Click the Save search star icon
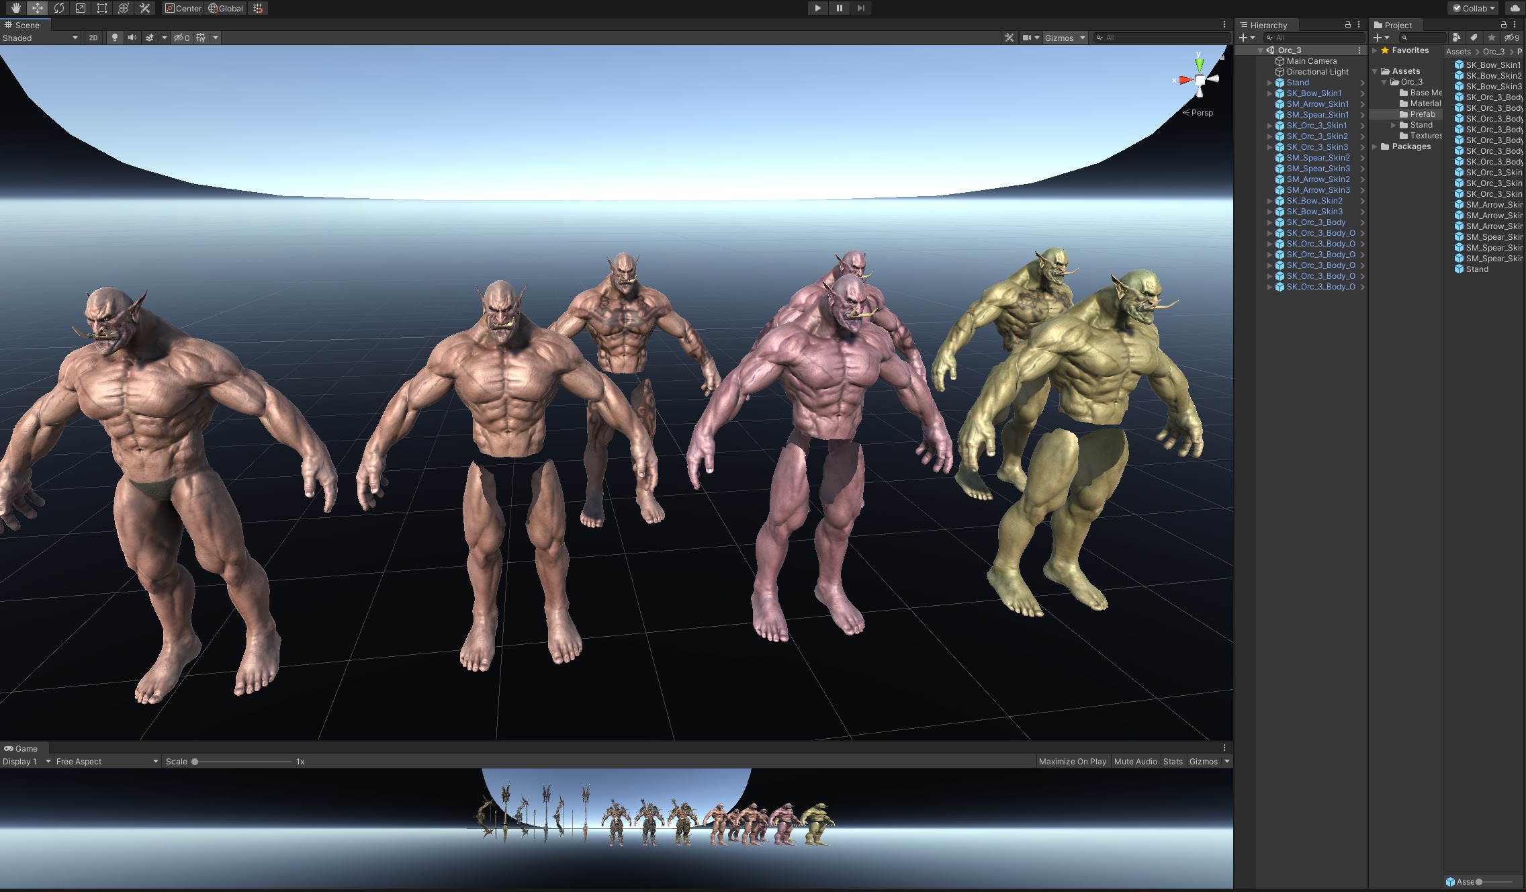This screenshot has height=892, width=1526. click(1492, 38)
